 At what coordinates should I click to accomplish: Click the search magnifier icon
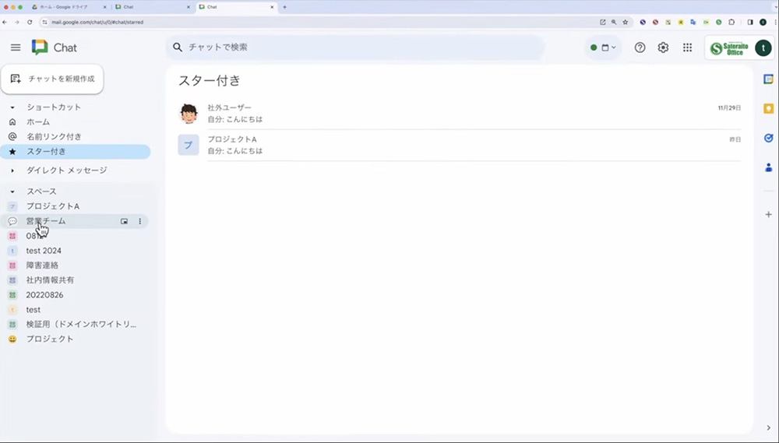pyautogui.click(x=178, y=47)
